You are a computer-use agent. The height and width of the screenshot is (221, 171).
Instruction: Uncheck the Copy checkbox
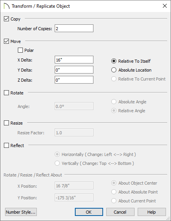tap(6, 19)
